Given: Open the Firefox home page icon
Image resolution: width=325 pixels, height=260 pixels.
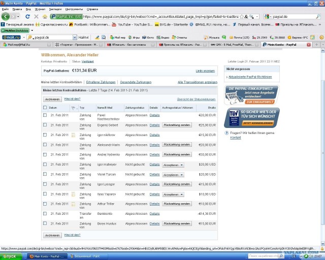Looking at the screenshot, I should [45, 17].
